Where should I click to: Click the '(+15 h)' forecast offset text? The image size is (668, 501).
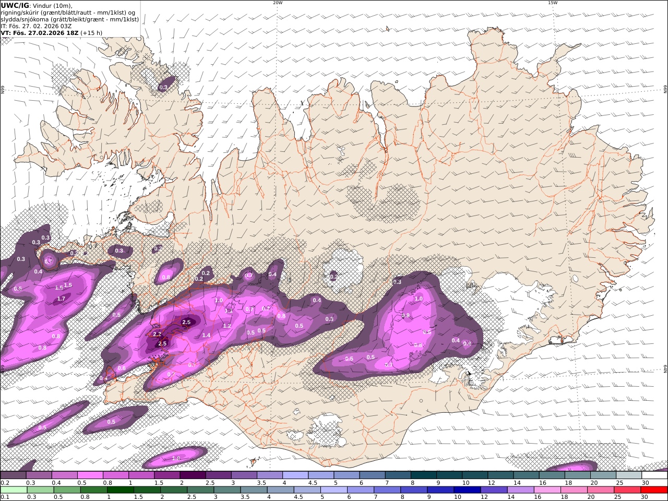pos(91,32)
